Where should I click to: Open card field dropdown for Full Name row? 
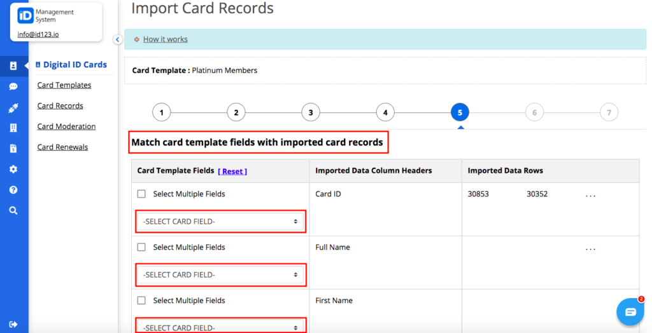coord(220,275)
